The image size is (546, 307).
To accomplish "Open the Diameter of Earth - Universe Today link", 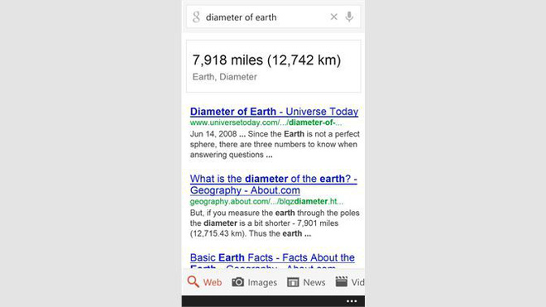I will click(x=274, y=112).
